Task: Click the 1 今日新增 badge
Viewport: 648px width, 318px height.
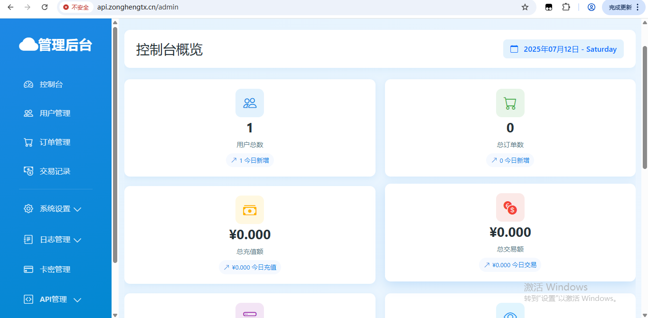Action: [x=250, y=160]
